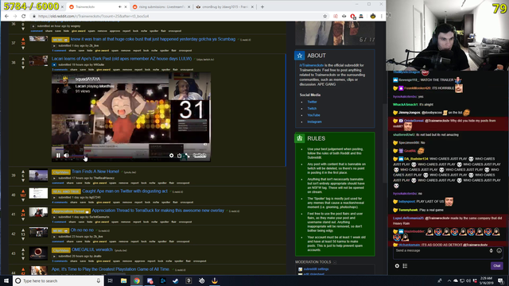Viewport: 509px width, 286px height.
Task: Switch to 'cmonBrug' browser tab
Action: pyautogui.click(x=224, y=7)
